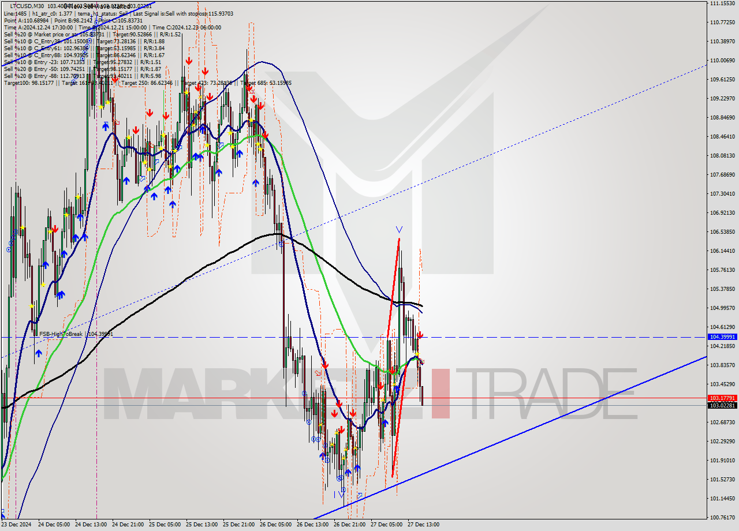
Task: Click the '26 Dec 05:00' time label
Action: click(x=276, y=525)
